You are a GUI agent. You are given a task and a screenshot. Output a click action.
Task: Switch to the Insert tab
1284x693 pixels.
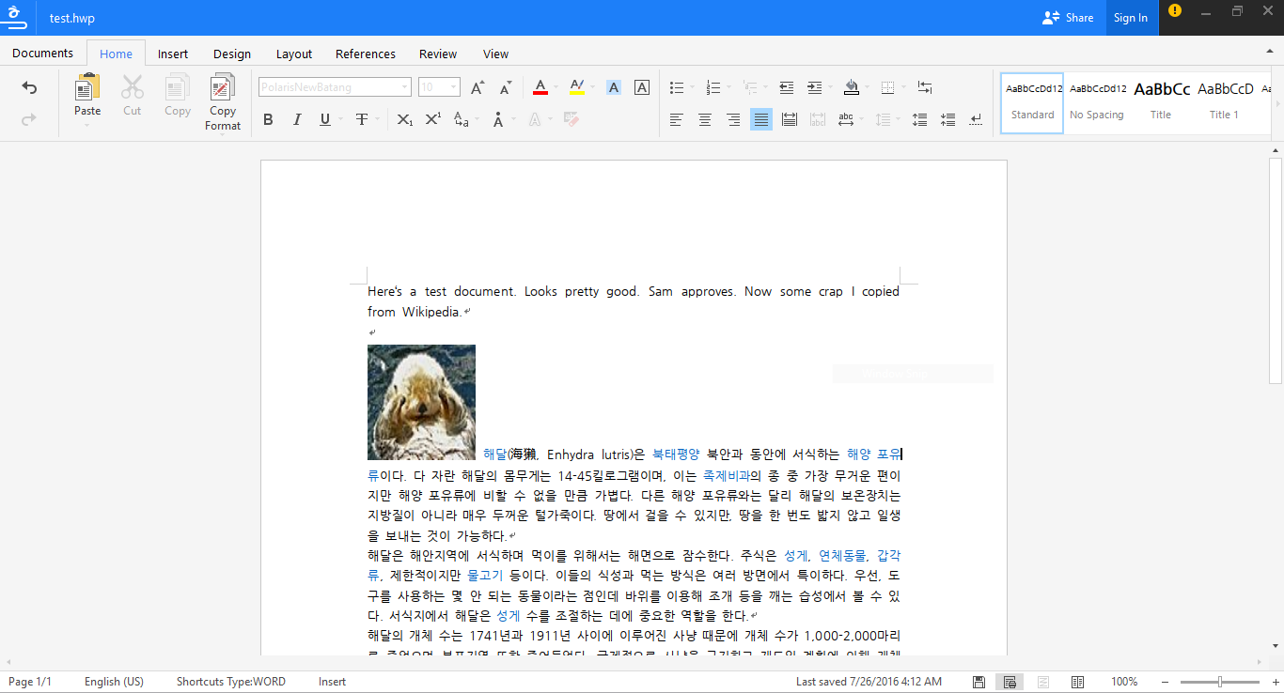[x=173, y=54]
